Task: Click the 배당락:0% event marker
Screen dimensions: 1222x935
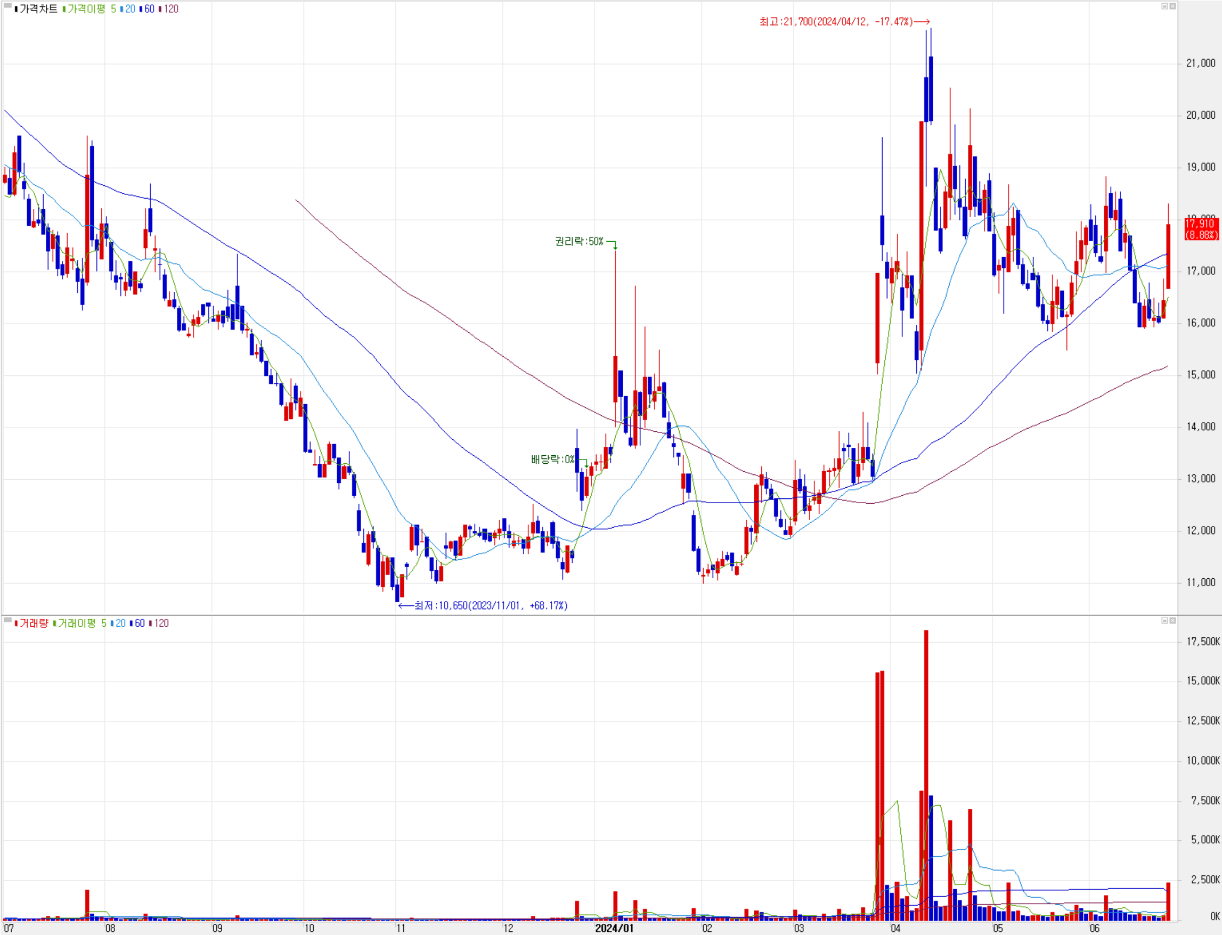Action: click(552, 459)
